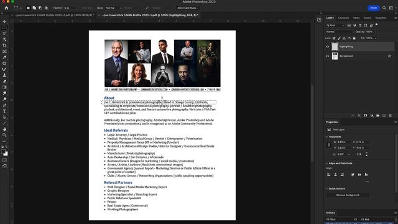Switch to the 2023-2.pdf document tab
Screen dimensions: 398x224
[x=54, y=15]
